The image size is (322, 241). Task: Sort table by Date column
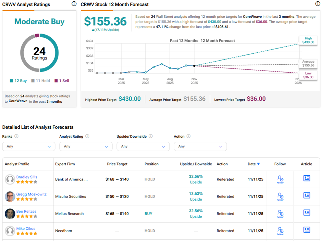(253, 164)
